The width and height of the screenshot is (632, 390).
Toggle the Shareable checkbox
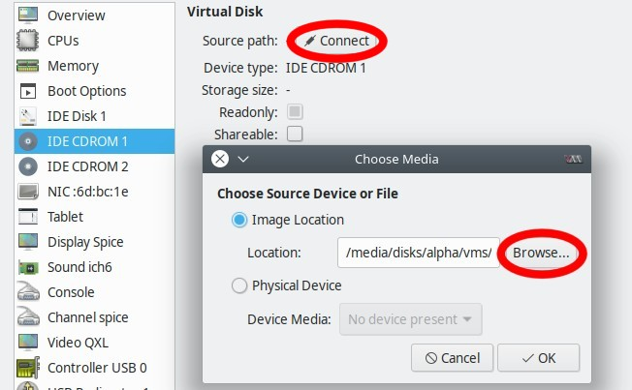click(x=295, y=134)
